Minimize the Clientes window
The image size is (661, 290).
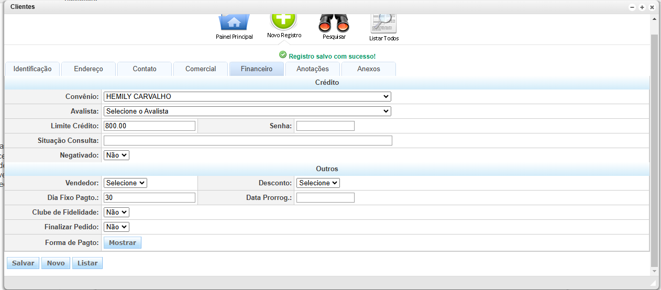click(x=632, y=7)
